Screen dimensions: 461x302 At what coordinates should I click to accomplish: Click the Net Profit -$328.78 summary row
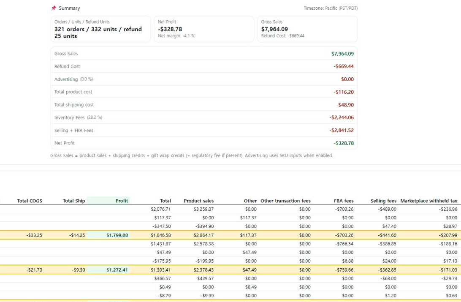click(x=204, y=143)
